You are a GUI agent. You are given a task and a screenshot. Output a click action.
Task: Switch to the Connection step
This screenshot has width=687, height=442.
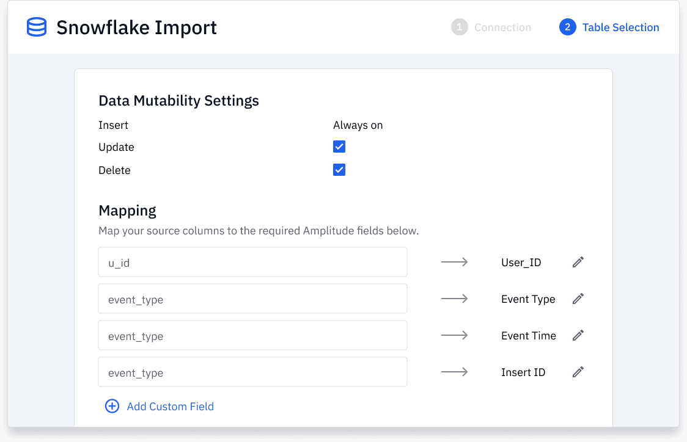(491, 27)
